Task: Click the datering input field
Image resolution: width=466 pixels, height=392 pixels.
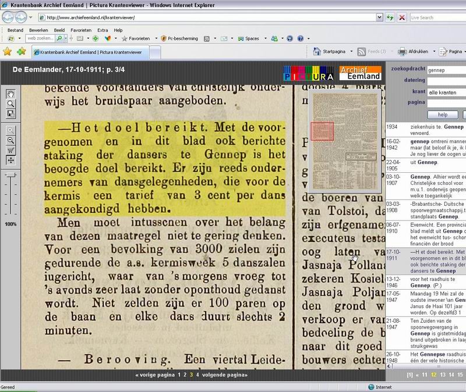Action: coord(446,81)
